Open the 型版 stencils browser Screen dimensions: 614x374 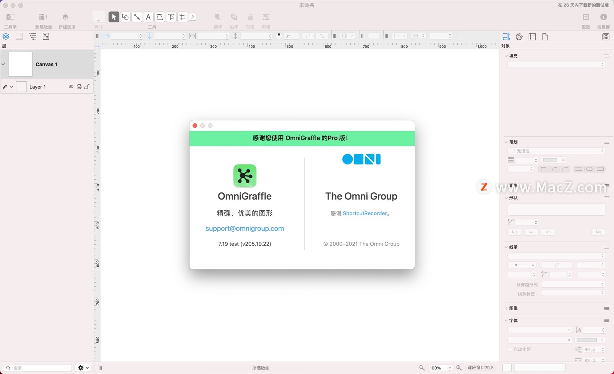(586, 17)
